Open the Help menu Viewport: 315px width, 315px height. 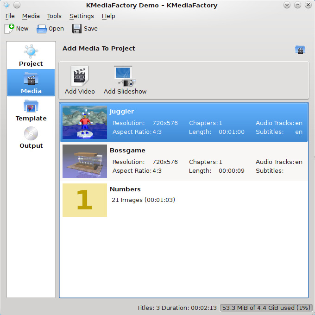[108, 16]
